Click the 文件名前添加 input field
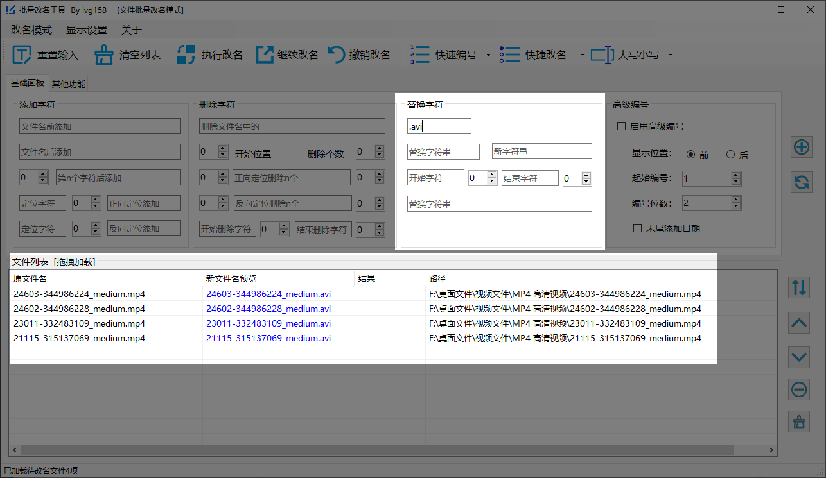 tap(100, 126)
